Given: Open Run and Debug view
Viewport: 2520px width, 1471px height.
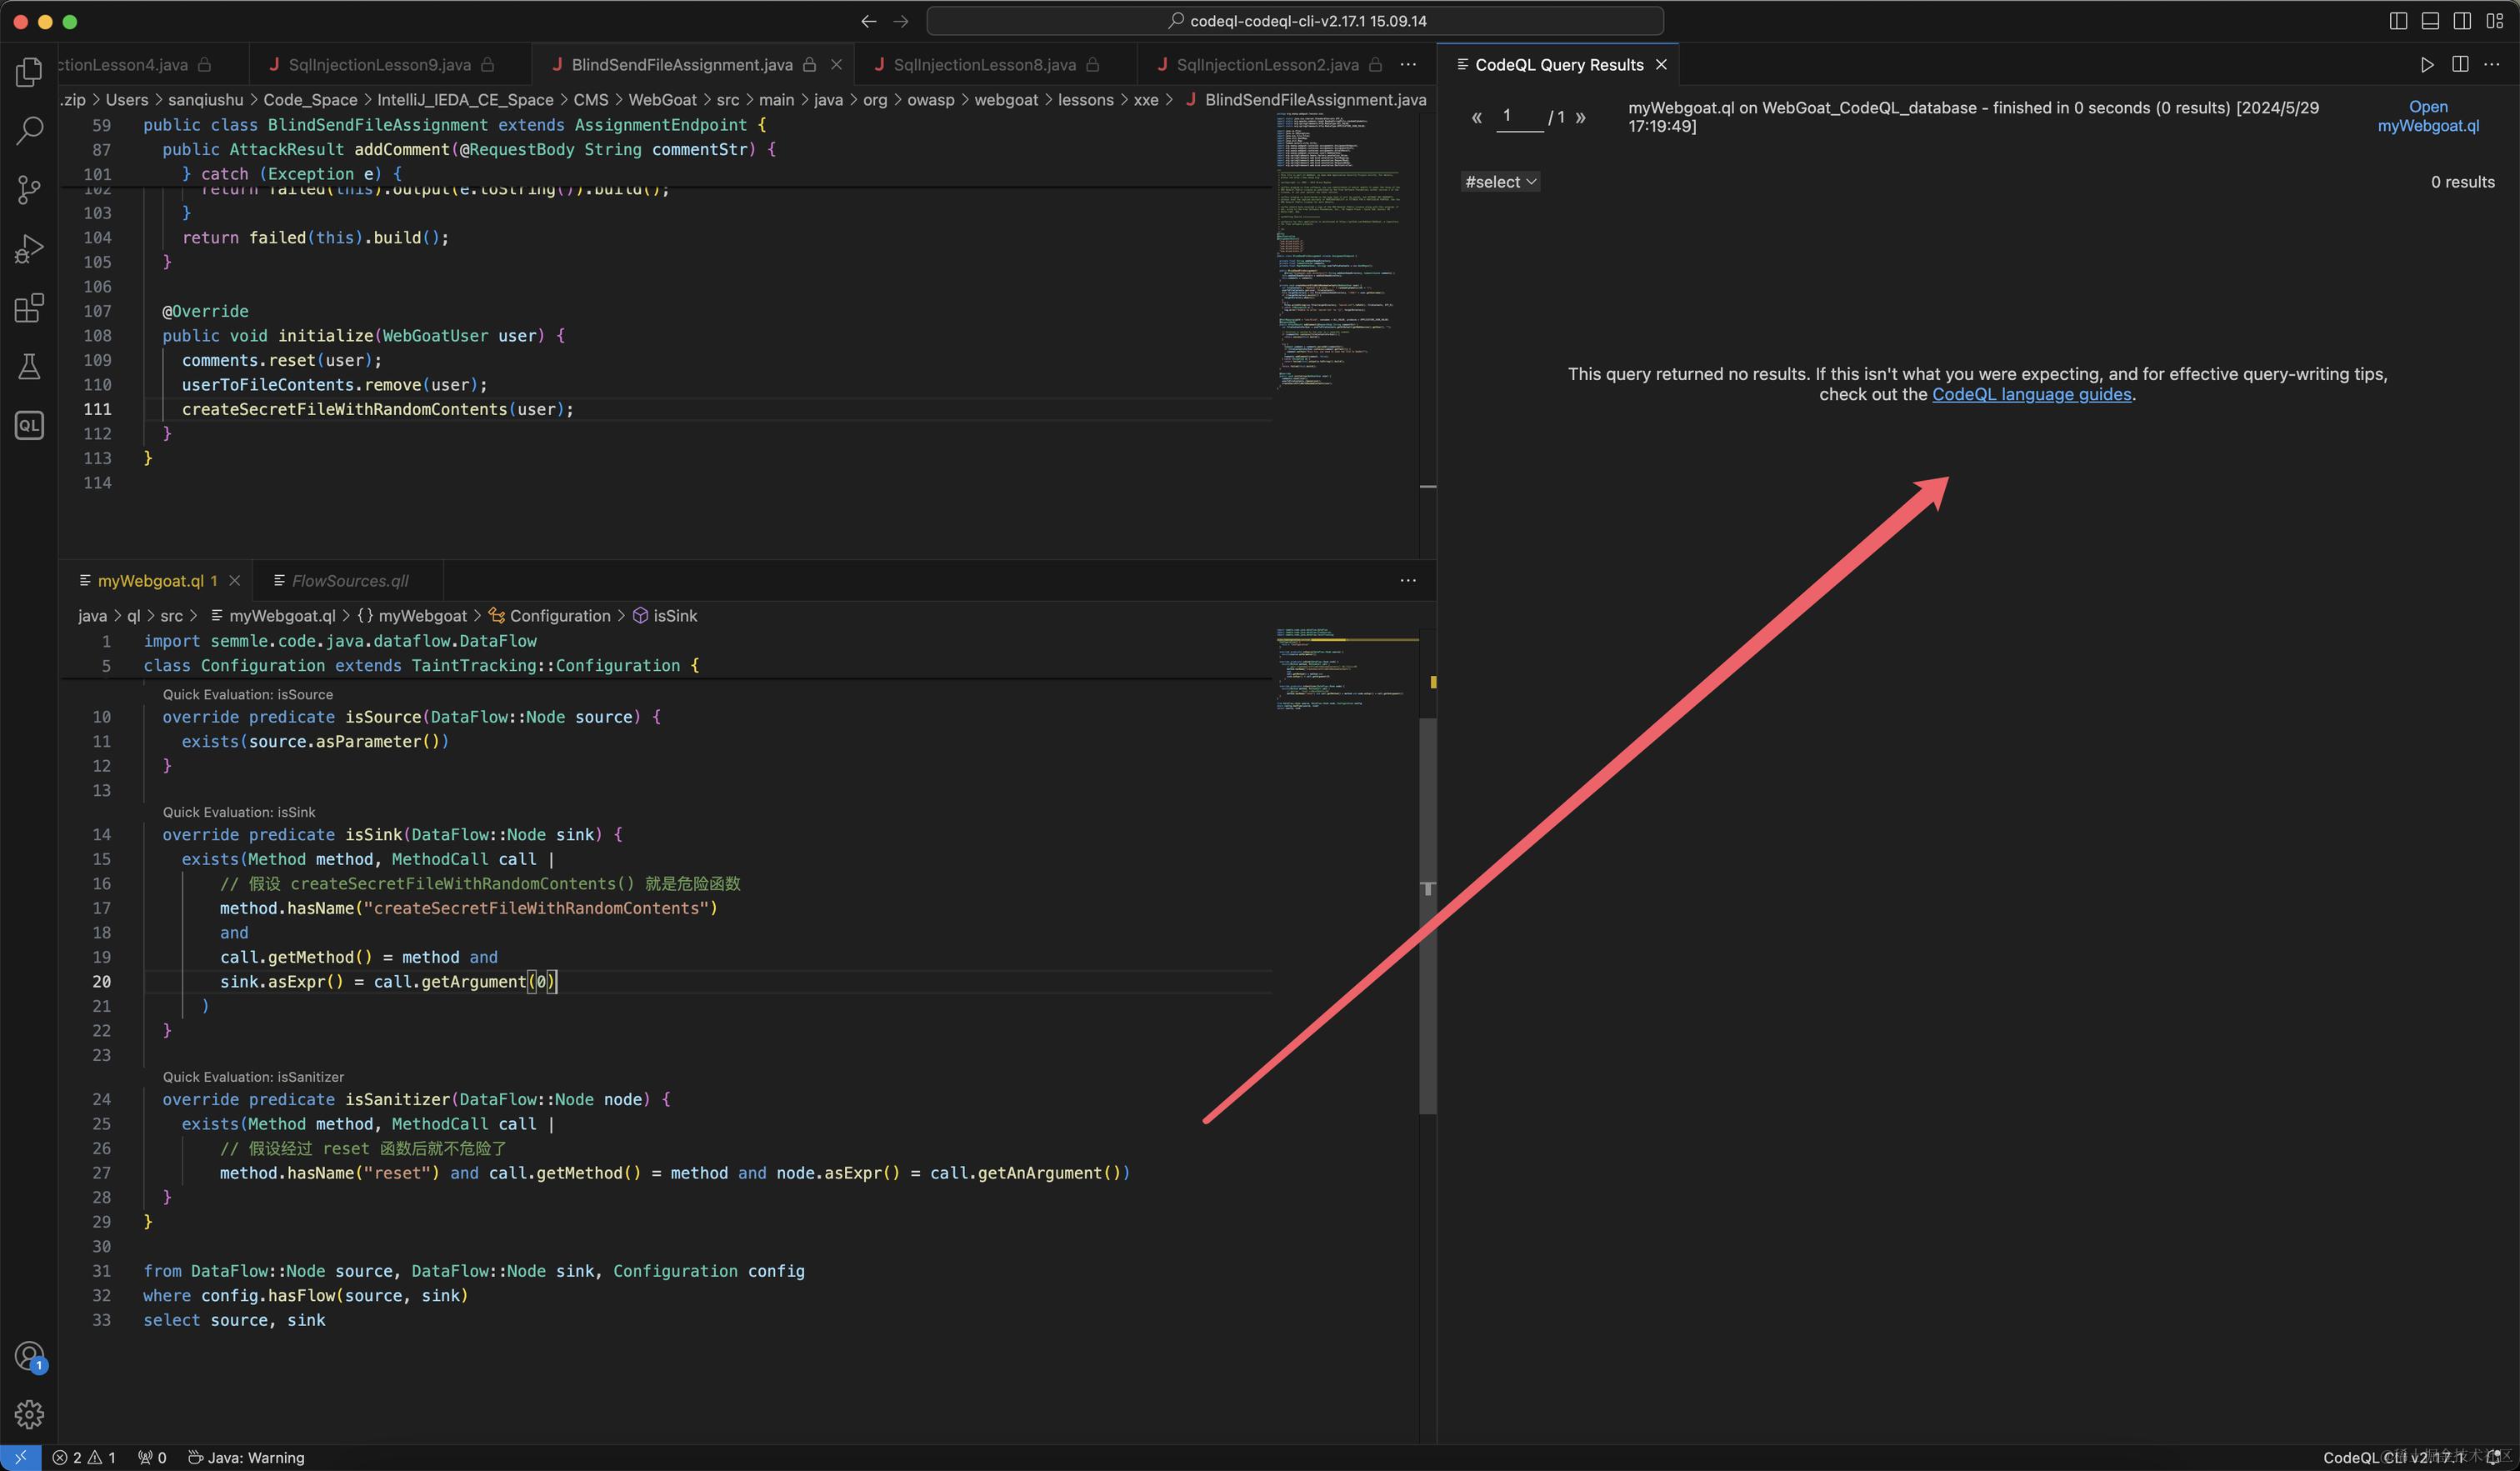Looking at the screenshot, I should [29, 248].
